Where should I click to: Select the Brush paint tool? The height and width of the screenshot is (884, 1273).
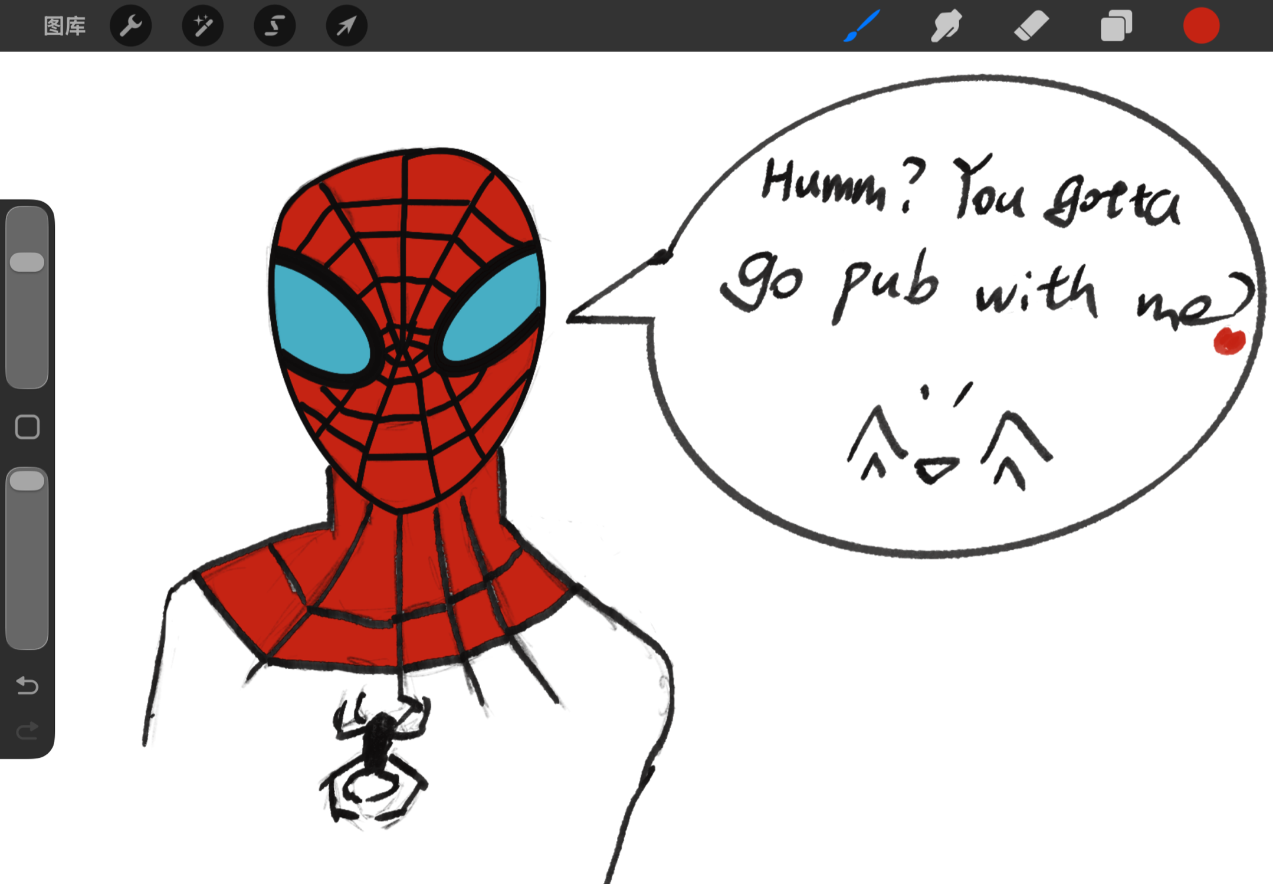point(862,26)
